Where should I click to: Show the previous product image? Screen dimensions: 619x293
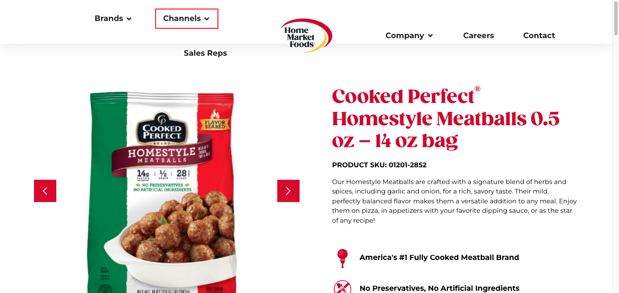point(45,191)
